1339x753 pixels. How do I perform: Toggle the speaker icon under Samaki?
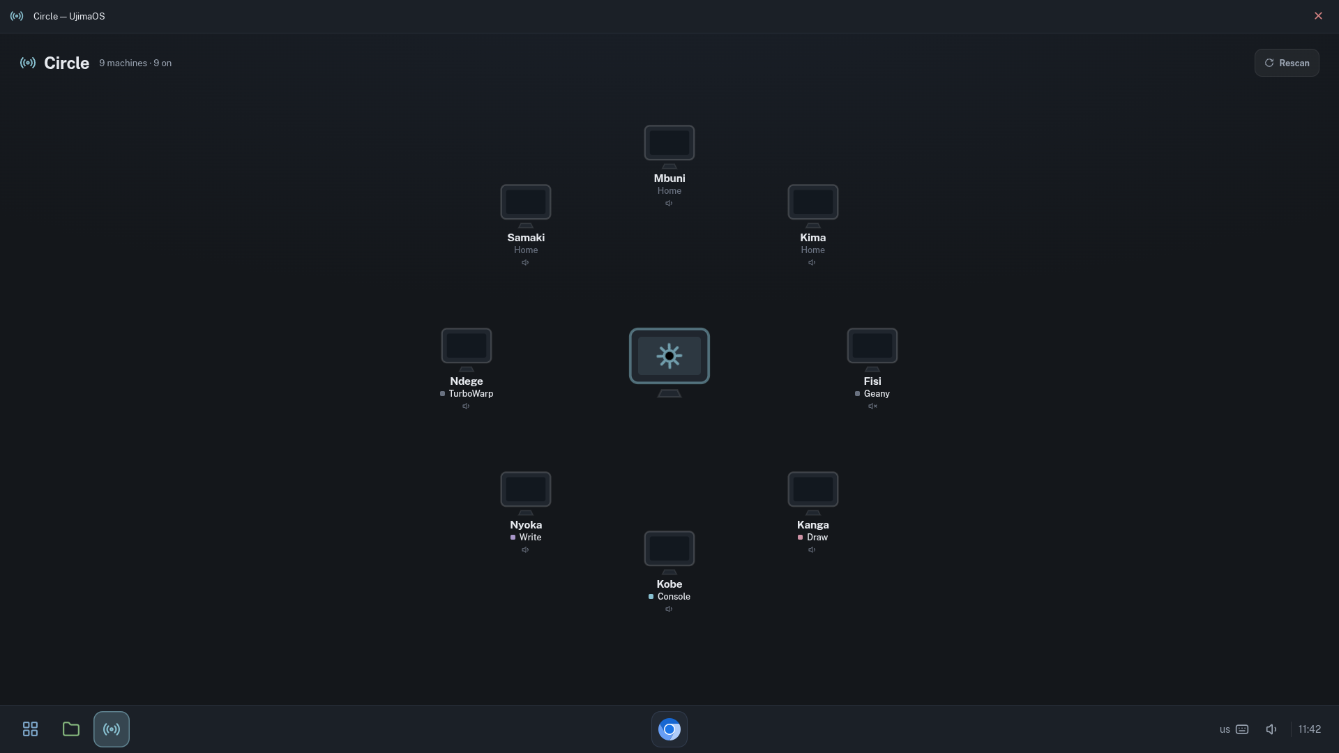[x=525, y=263]
